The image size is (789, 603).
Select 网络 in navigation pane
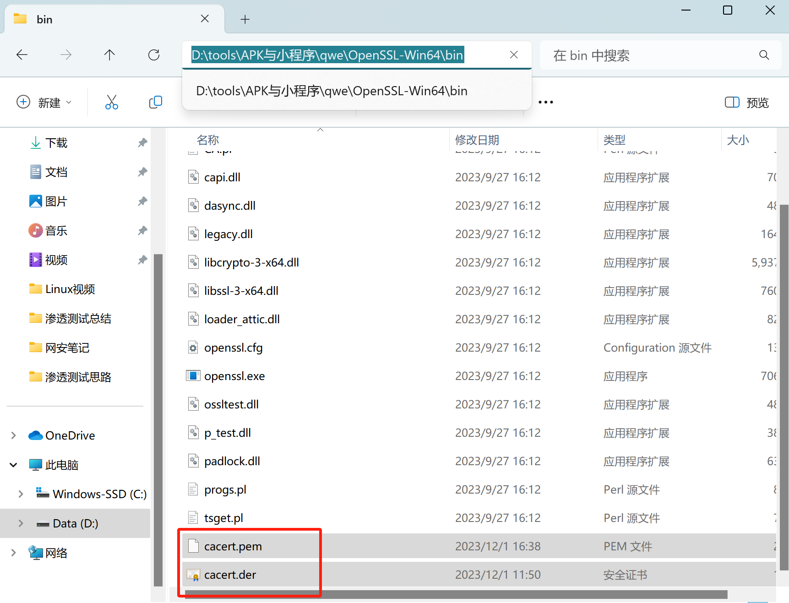[48, 553]
